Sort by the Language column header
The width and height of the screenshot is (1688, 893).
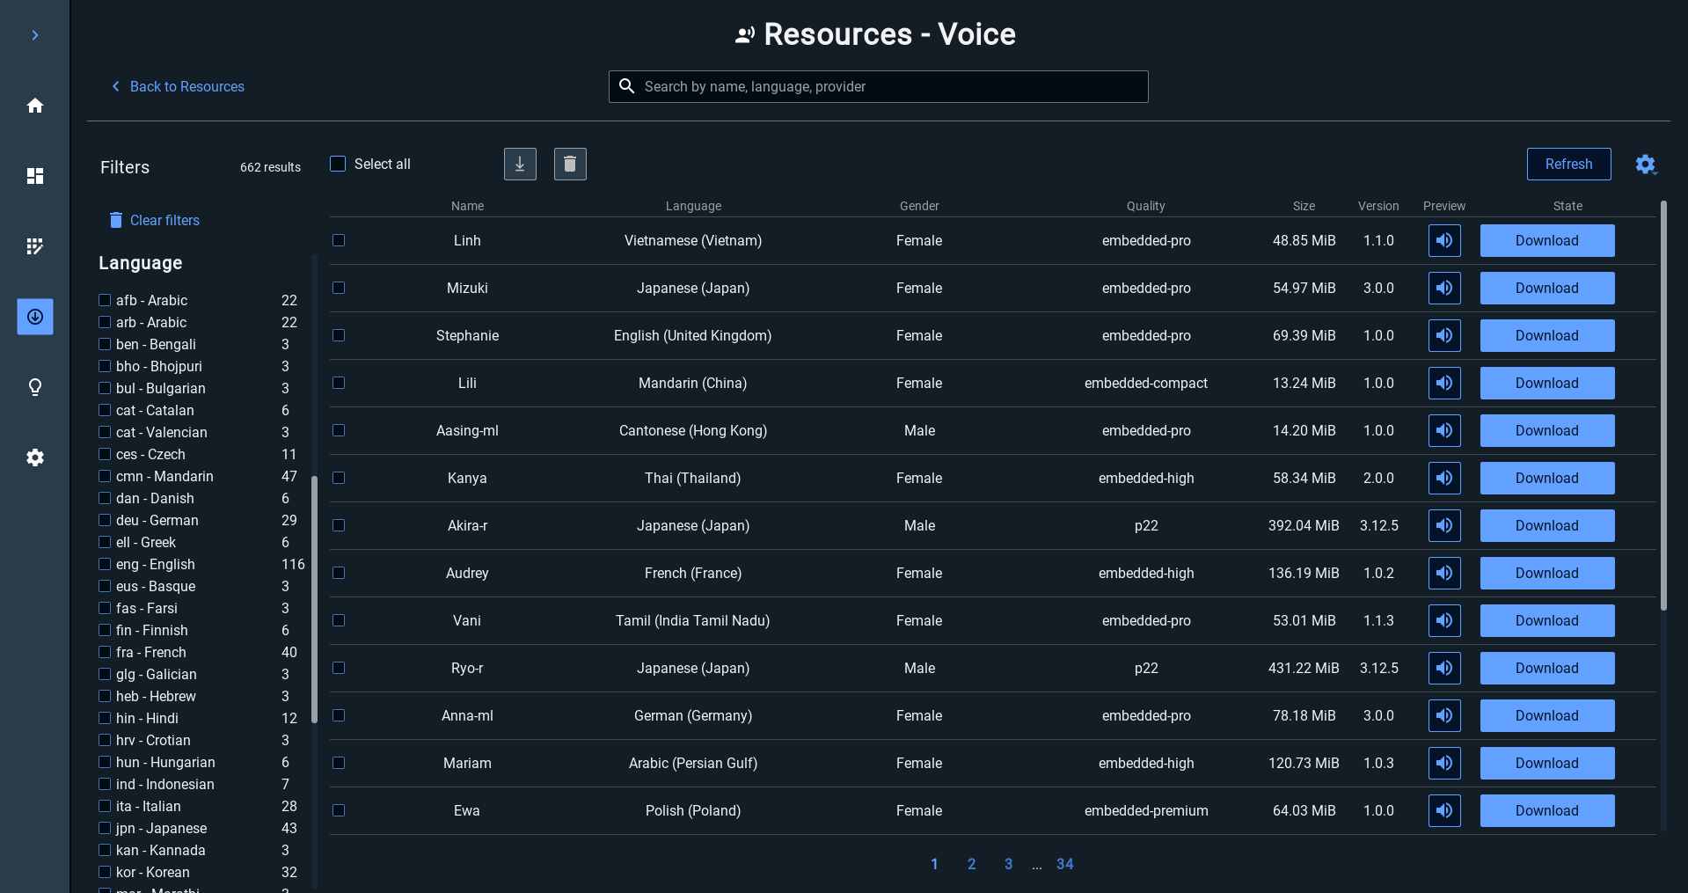tap(693, 206)
